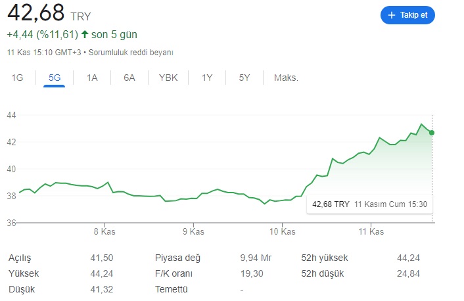Click the Piyasa değ value 9,94 Mr
The height and width of the screenshot is (301, 464).
click(x=256, y=258)
